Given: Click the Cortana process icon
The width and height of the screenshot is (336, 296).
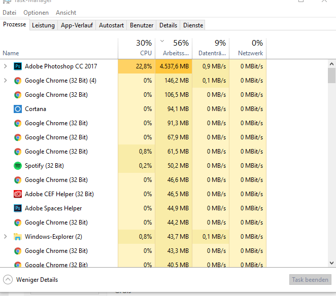Looking at the screenshot, I should click(x=18, y=109).
